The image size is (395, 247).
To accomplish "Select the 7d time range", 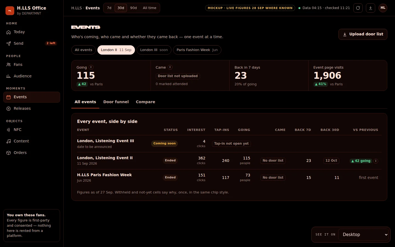I will [x=109, y=8].
